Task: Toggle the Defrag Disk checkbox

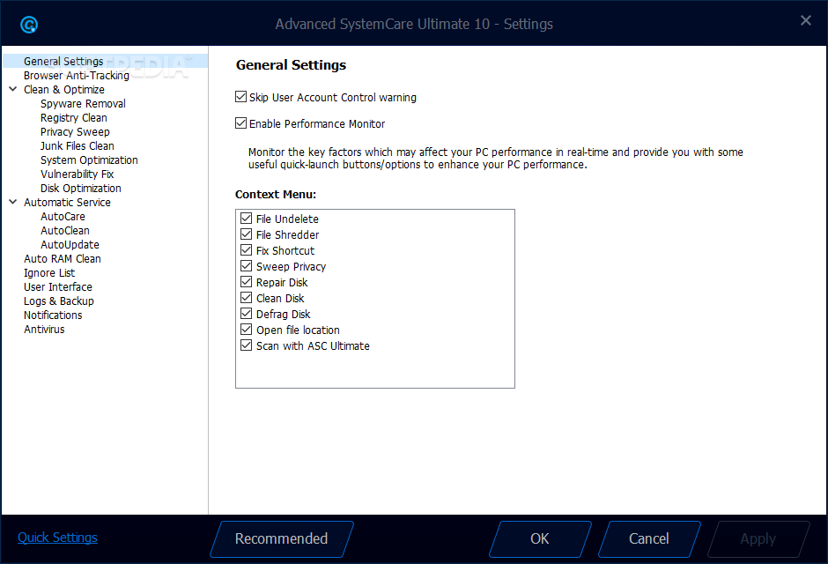Action: coord(246,313)
